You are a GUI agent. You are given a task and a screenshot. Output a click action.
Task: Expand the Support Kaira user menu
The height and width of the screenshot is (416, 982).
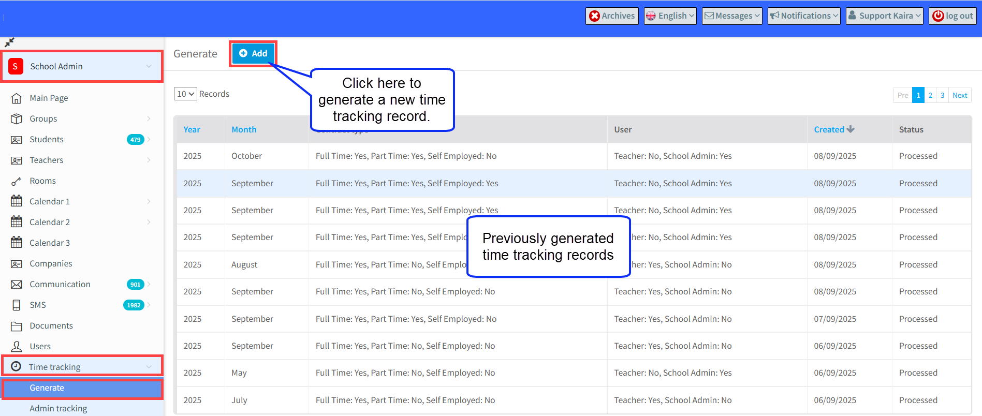[x=884, y=16]
